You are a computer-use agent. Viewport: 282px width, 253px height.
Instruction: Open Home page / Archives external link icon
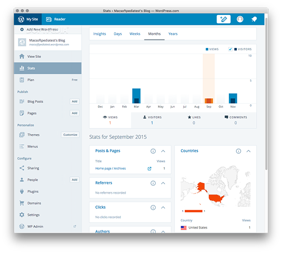[149, 169]
